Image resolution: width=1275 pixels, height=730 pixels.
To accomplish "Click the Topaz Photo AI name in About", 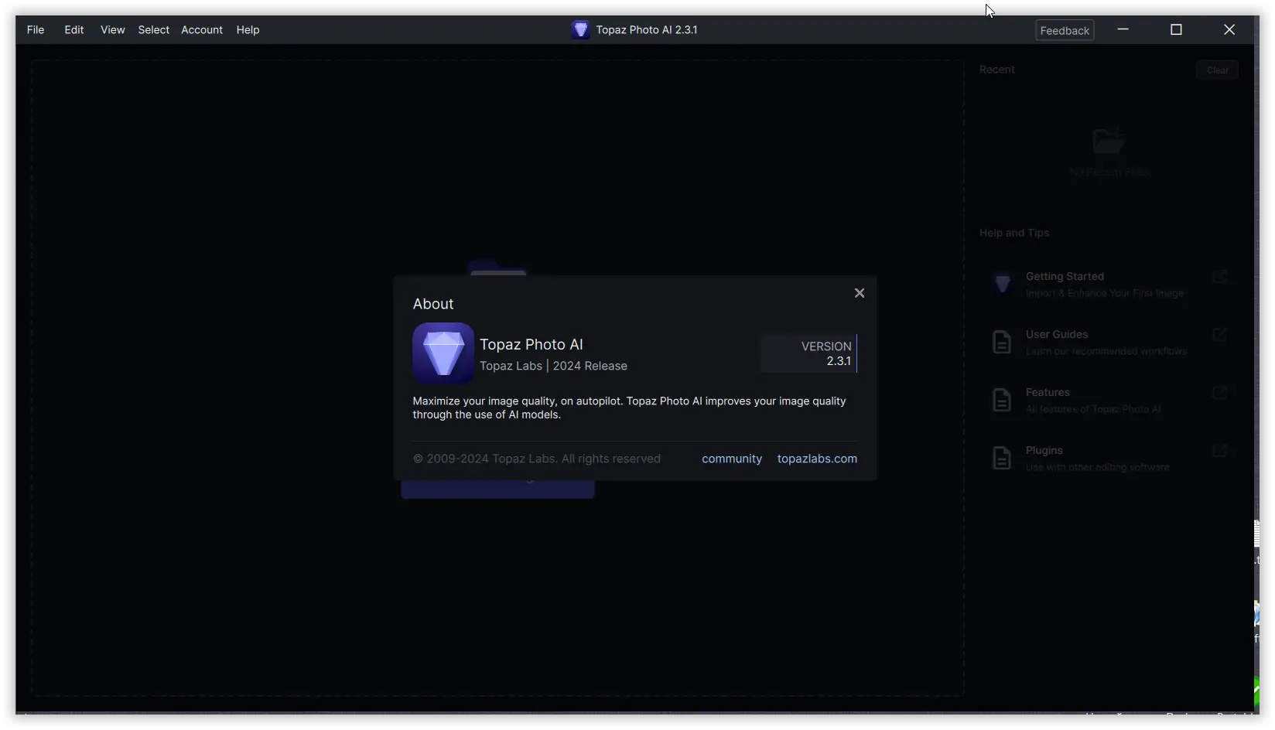I will (532, 345).
